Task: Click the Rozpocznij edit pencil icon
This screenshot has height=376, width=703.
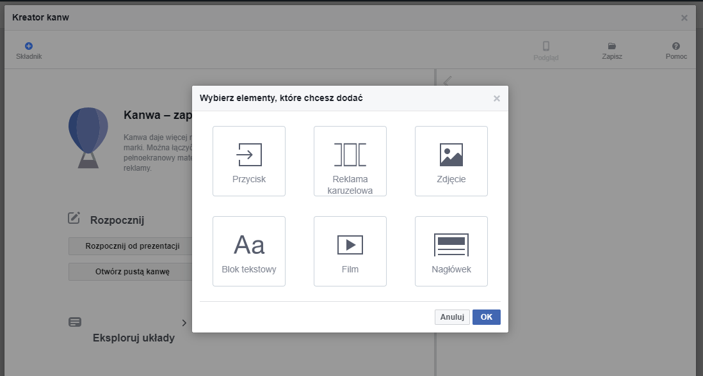Action: pos(74,219)
